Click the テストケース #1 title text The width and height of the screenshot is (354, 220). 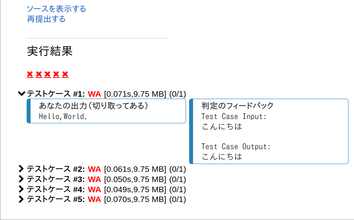click(56, 94)
